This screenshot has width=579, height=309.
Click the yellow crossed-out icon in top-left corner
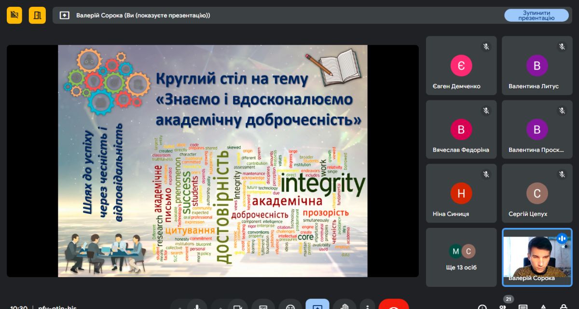(14, 15)
